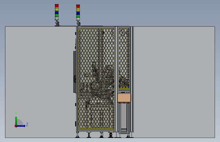Select the tan cardboard box in the machine
Viewport: 220px width, 142px height.
124,98
